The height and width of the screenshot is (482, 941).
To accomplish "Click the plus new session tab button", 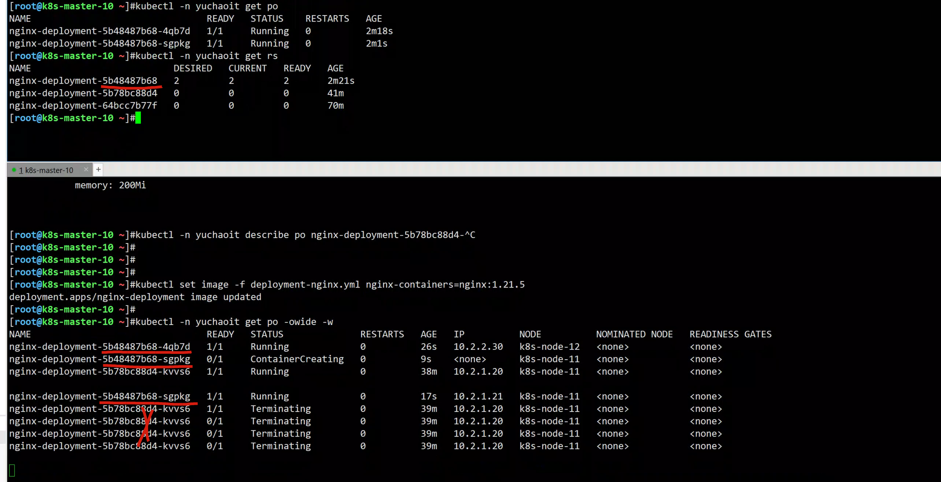I will tap(98, 169).
